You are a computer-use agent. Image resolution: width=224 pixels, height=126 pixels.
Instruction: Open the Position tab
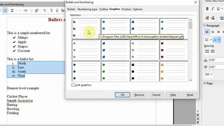(x=126, y=9)
